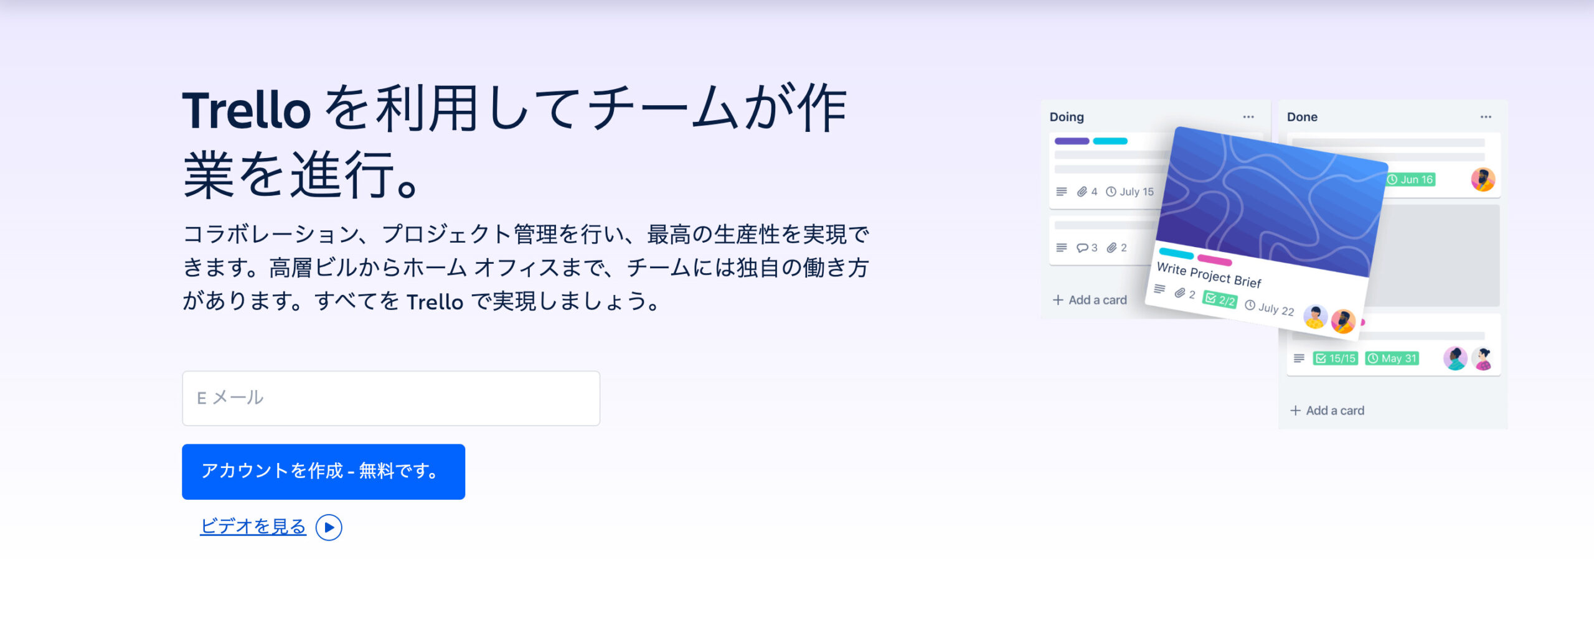
Task: Click the E メール email input field
Action: click(391, 398)
